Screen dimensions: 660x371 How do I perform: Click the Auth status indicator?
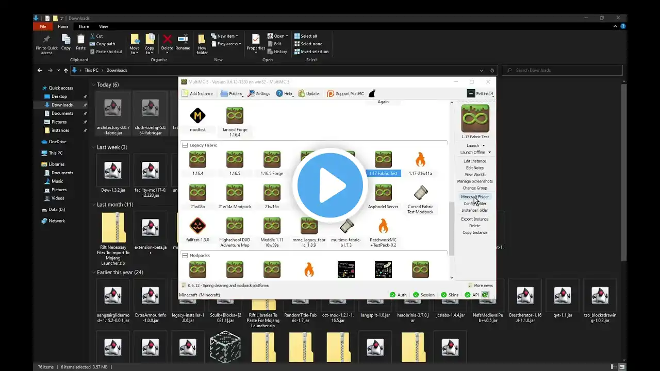pos(398,295)
